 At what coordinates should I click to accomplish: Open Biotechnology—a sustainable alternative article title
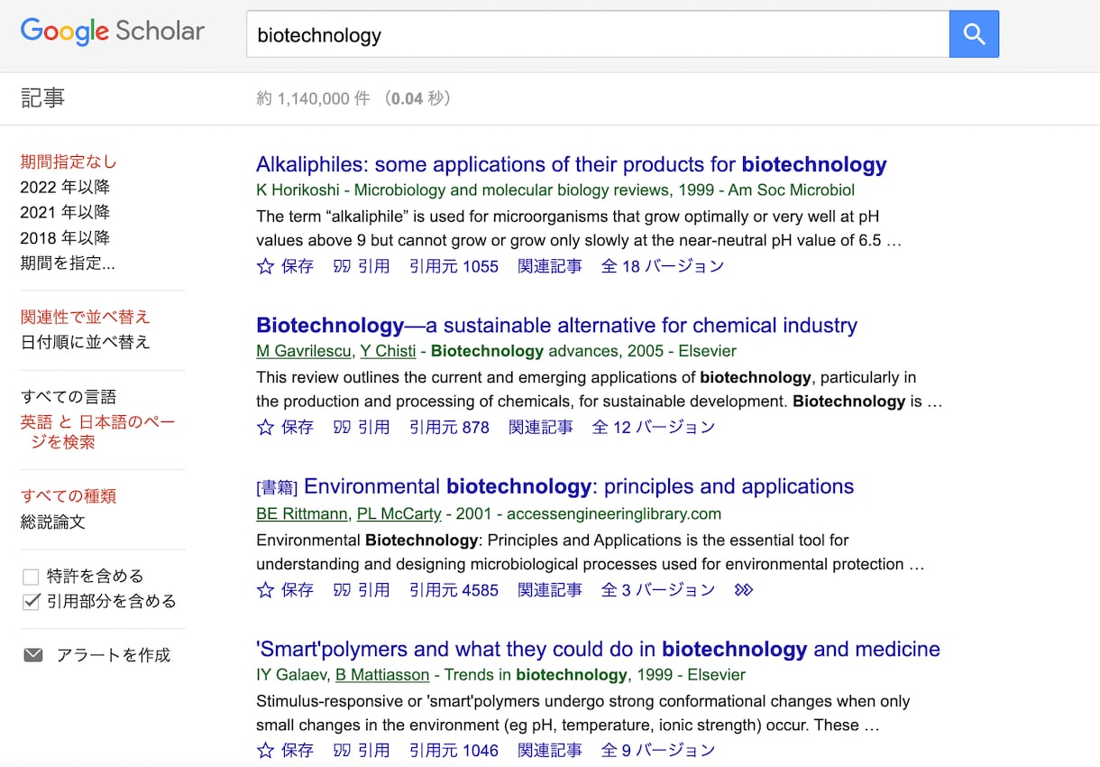click(556, 325)
